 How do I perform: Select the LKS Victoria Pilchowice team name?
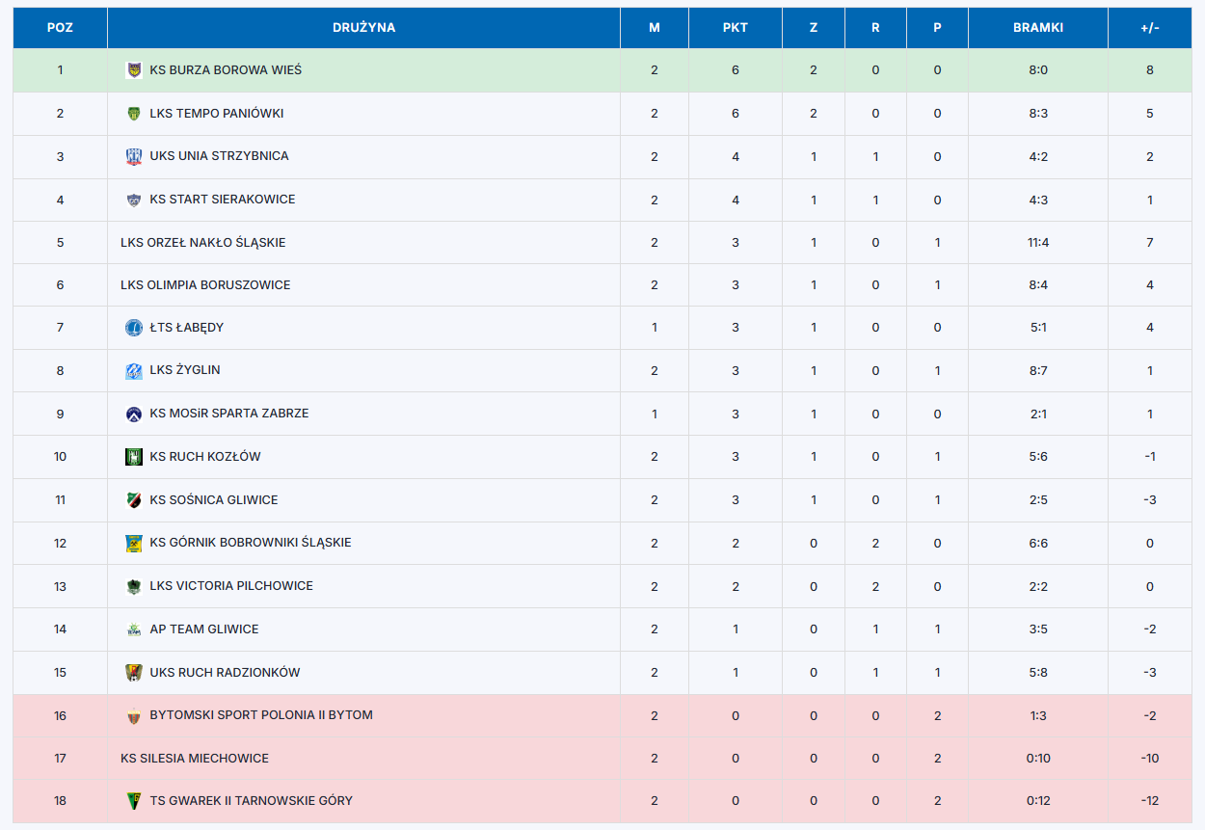point(231,586)
